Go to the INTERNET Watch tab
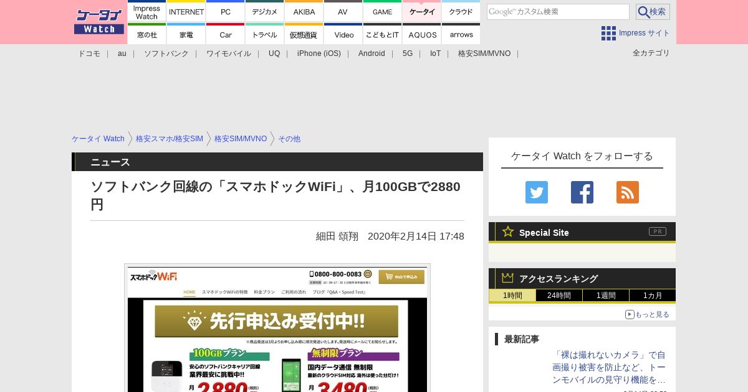This screenshot has width=748, height=392. [x=186, y=11]
